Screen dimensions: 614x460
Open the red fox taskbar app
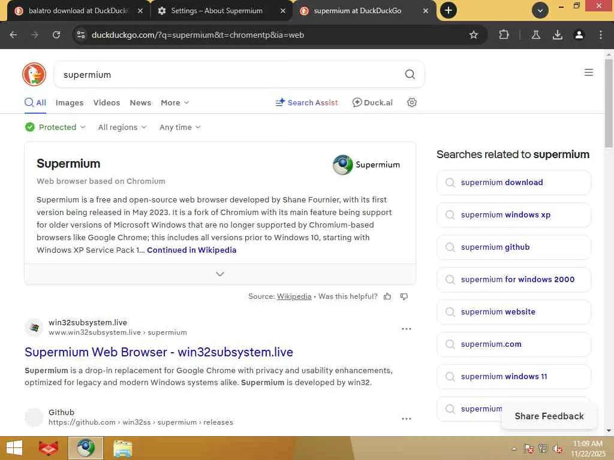[49, 448]
